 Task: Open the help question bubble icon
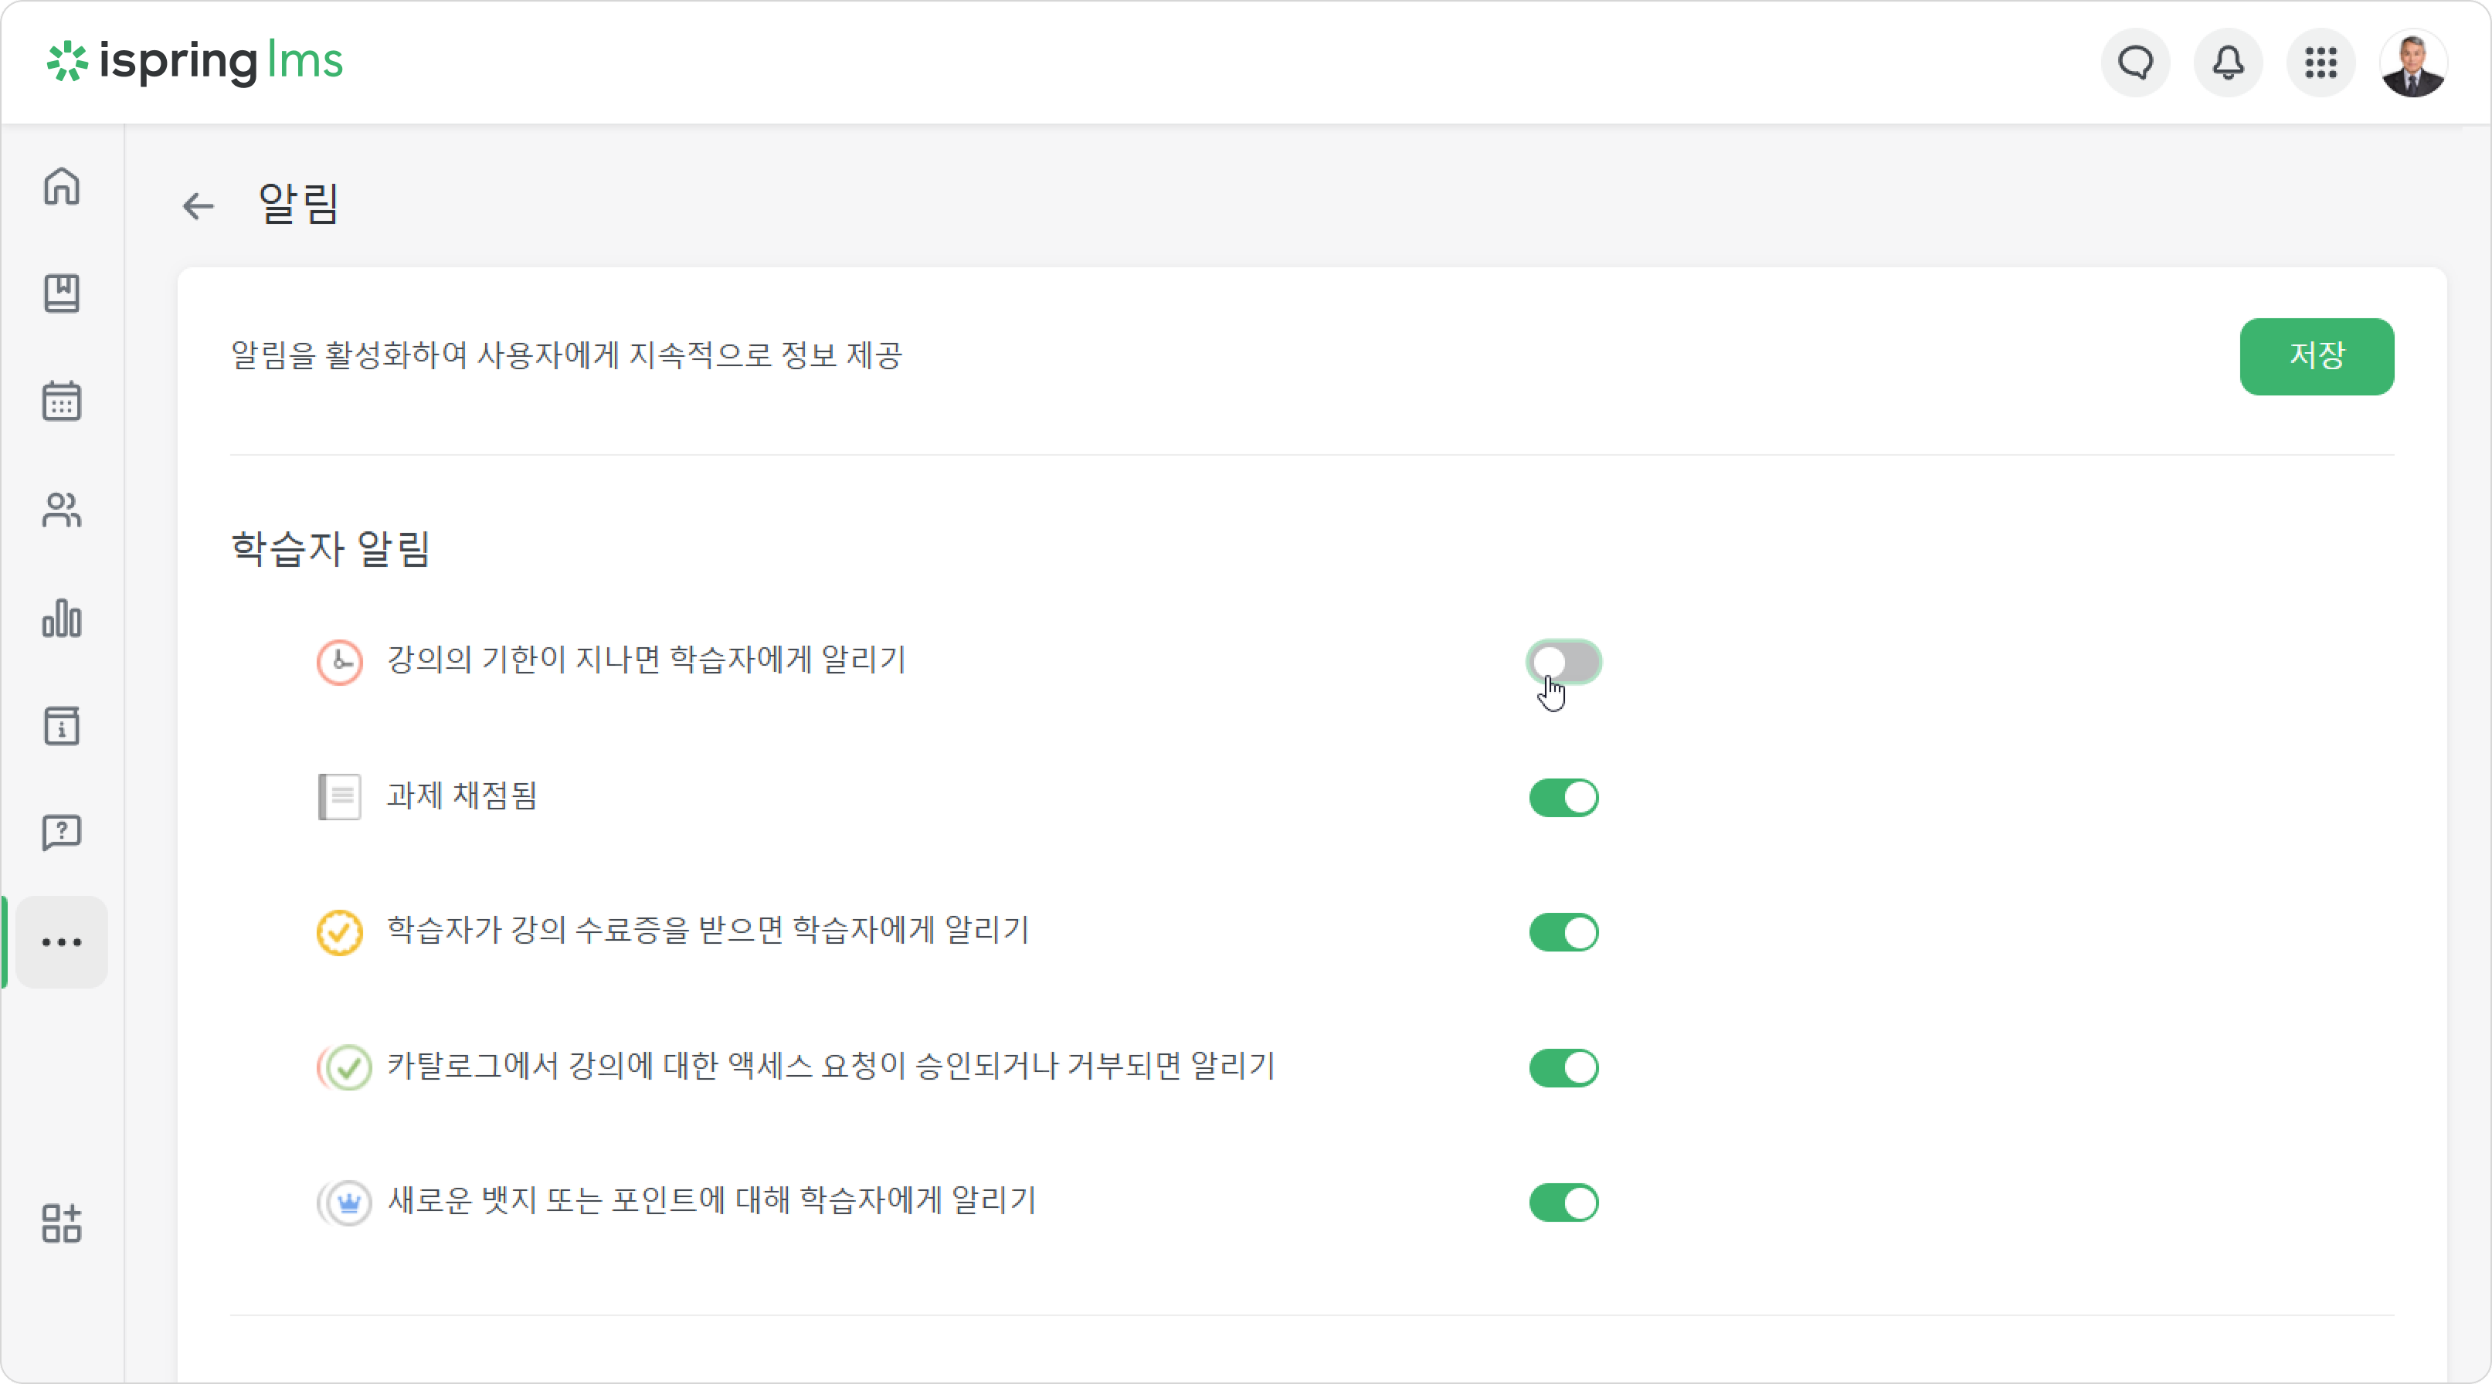pos(62,833)
